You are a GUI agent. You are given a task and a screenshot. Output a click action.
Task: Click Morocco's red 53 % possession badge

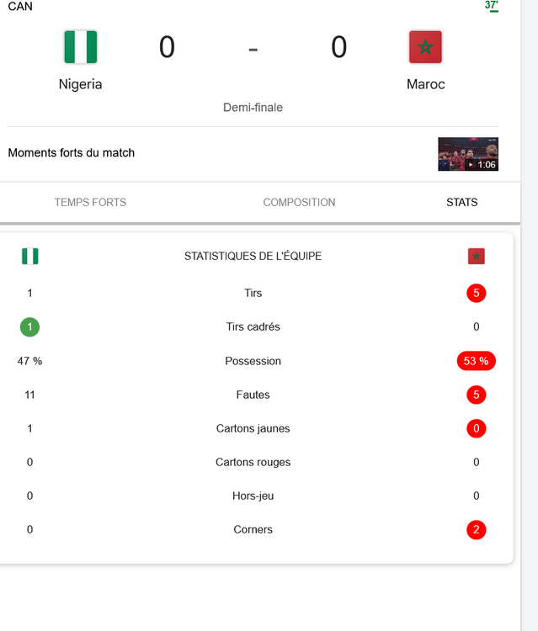[x=476, y=361]
